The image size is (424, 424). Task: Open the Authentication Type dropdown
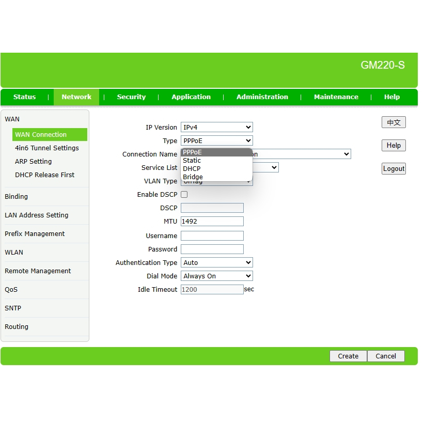click(x=216, y=263)
